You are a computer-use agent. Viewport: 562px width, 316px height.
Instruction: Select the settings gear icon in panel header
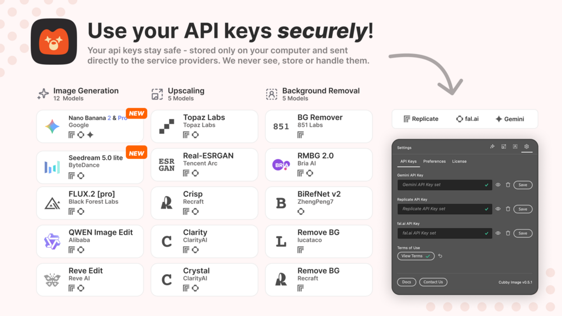point(527,147)
